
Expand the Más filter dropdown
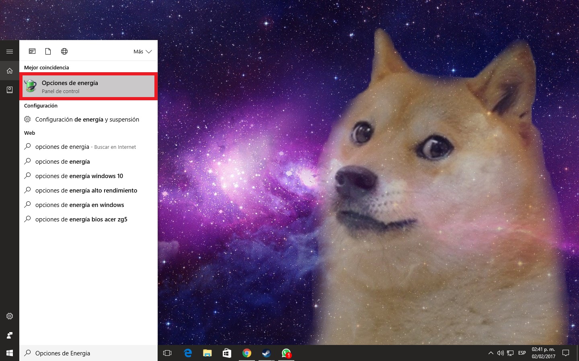tap(143, 51)
